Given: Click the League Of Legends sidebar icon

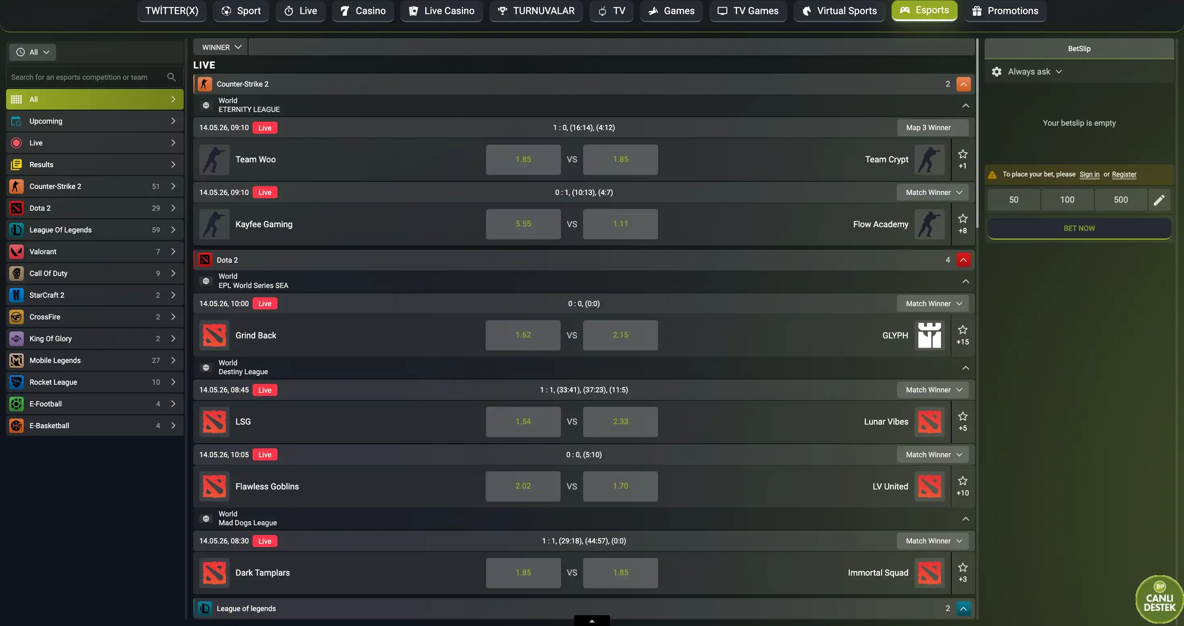Looking at the screenshot, I should pos(17,230).
